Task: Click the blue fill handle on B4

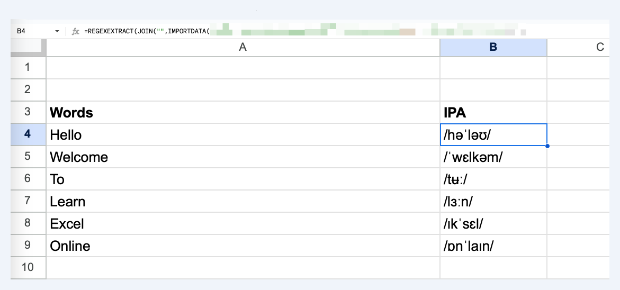Action: (547, 146)
